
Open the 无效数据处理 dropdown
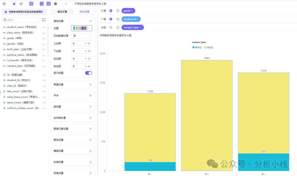pos(82,36)
